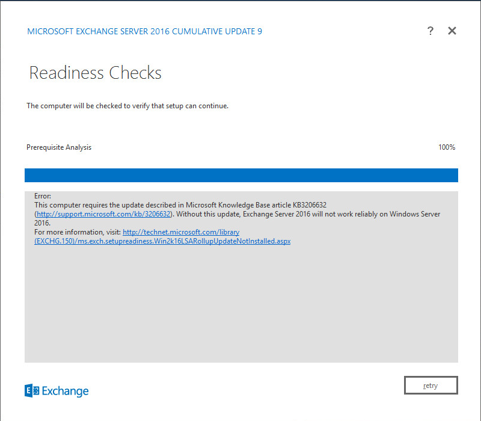Click the retry button

430,385
